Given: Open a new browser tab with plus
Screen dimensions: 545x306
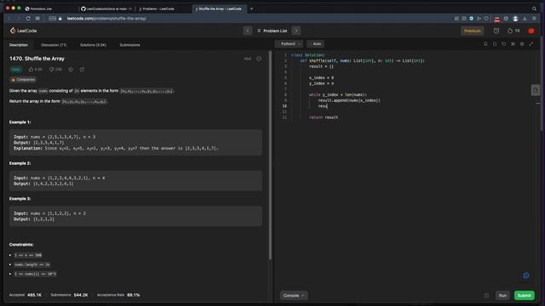Looking at the screenshot, I should pyautogui.click(x=251, y=8).
